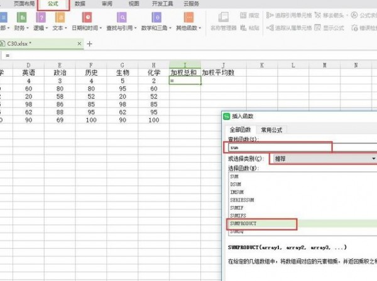Open the 其他函数 menu
The height and width of the screenshot is (281, 377).
(x=188, y=21)
